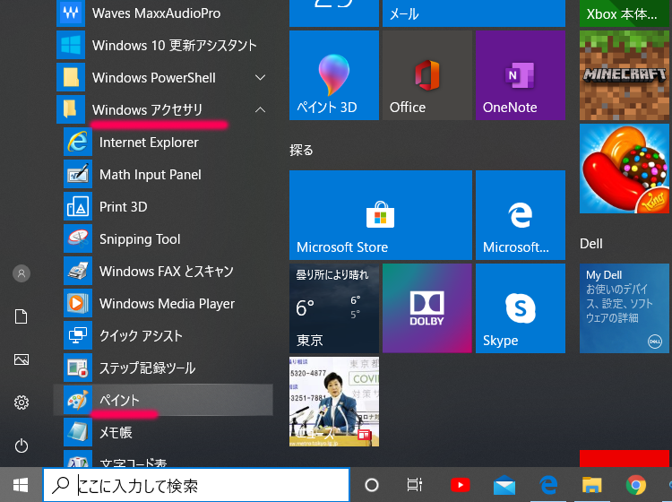Open File Explorer from the taskbar
Image resolution: width=672 pixels, height=502 pixels.
click(x=592, y=485)
